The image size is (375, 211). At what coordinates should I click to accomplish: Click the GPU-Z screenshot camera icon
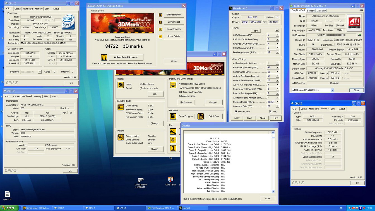pyautogui.click(x=361, y=10)
